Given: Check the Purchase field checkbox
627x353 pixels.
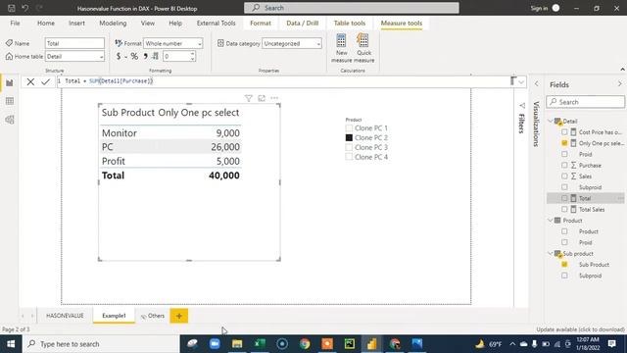Looking at the screenshot, I should (x=564, y=165).
